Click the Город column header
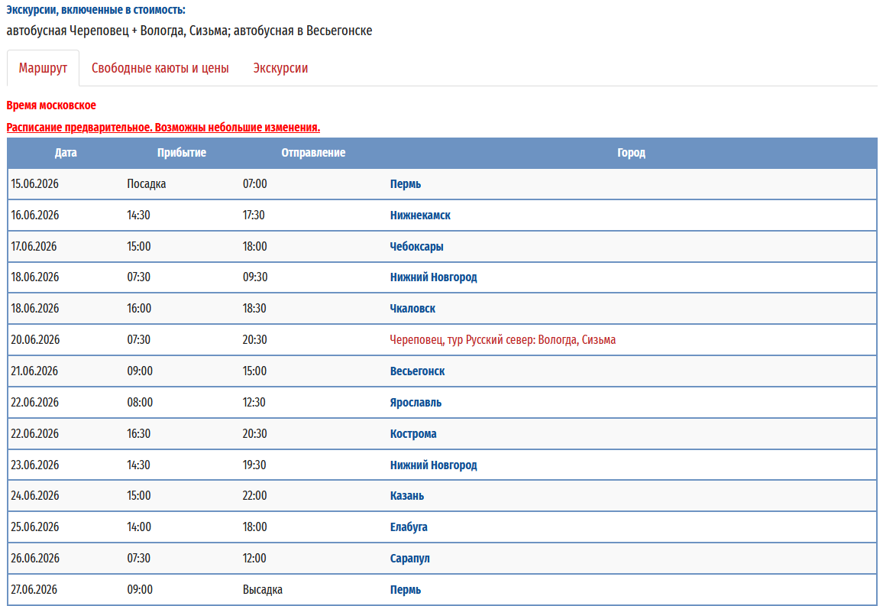The width and height of the screenshot is (883, 606). click(631, 153)
